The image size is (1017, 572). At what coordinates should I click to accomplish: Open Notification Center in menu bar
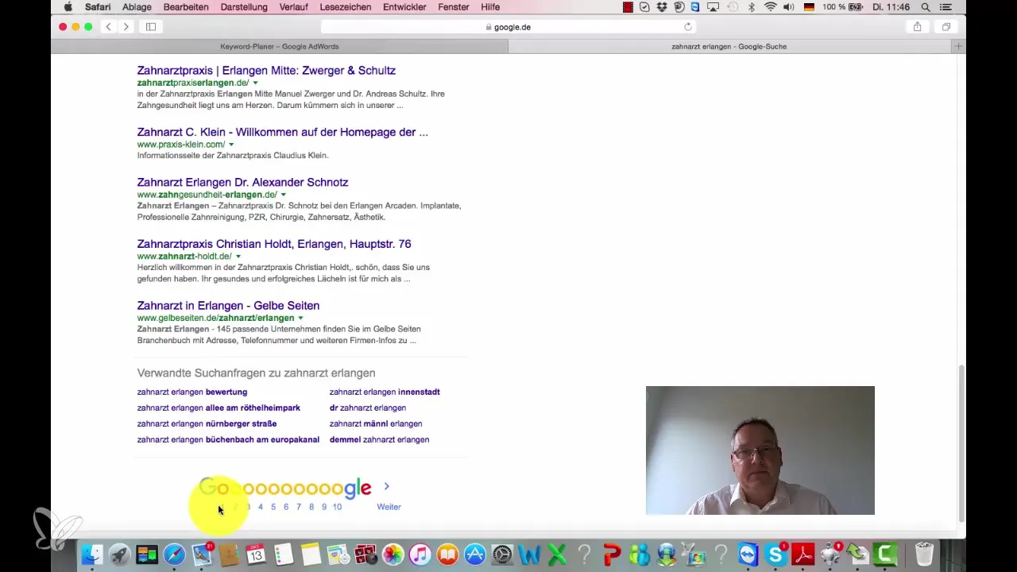(x=945, y=7)
